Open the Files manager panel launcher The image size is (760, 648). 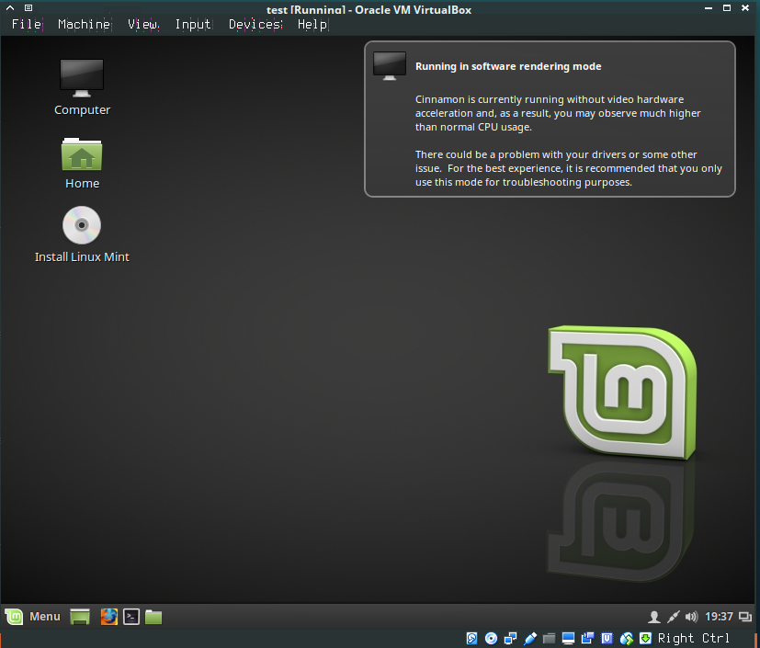[x=153, y=617]
